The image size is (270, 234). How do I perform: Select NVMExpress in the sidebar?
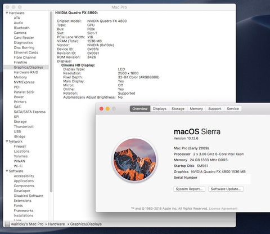(x=24, y=82)
